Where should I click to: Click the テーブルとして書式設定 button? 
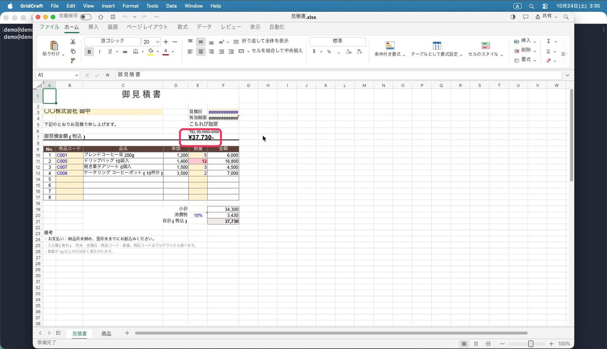pyautogui.click(x=437, y=49)
